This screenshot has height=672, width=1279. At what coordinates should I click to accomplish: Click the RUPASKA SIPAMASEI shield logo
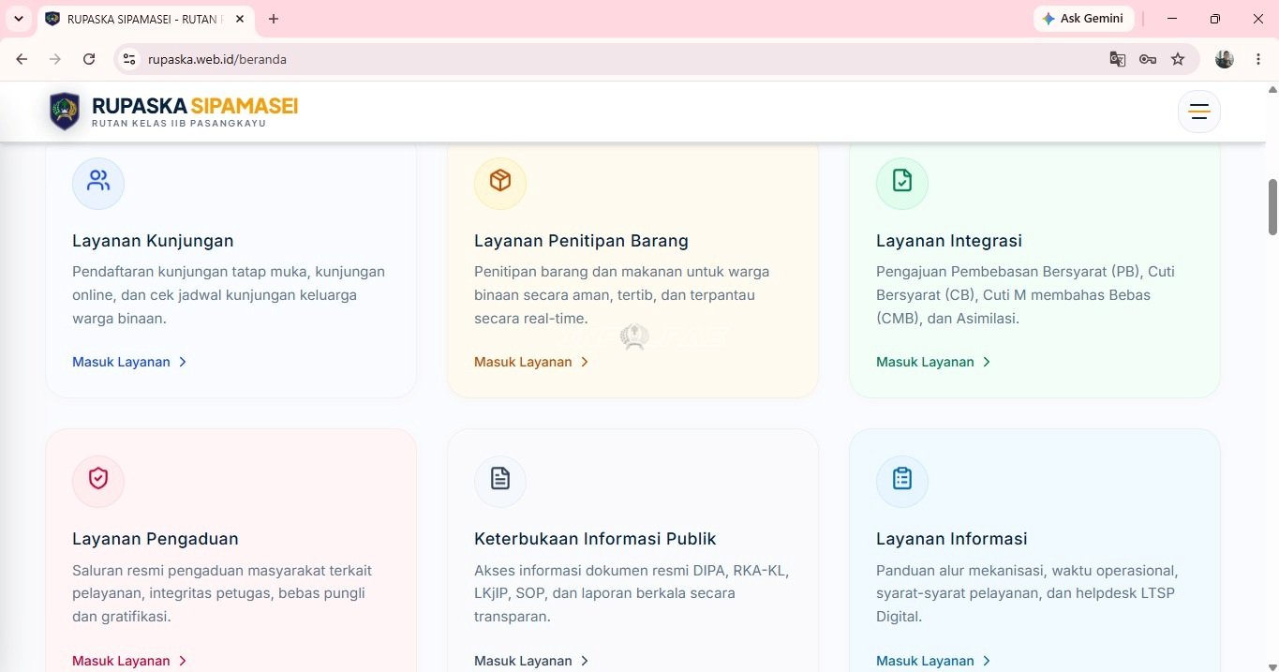65,112
